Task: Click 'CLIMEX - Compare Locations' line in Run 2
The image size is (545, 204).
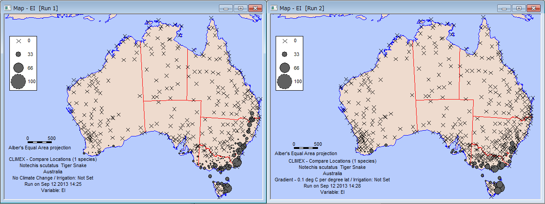Action: (x=332, y=161)
